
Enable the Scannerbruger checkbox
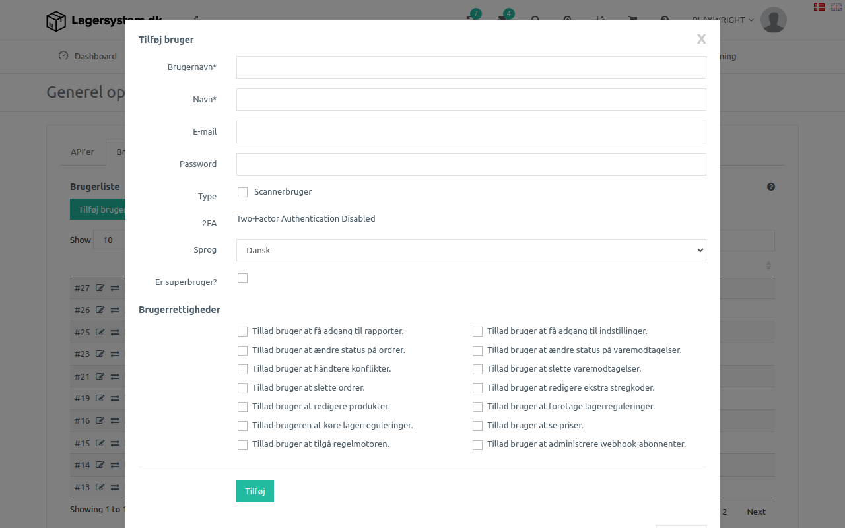pyautogui.click(x=243, y=192)
